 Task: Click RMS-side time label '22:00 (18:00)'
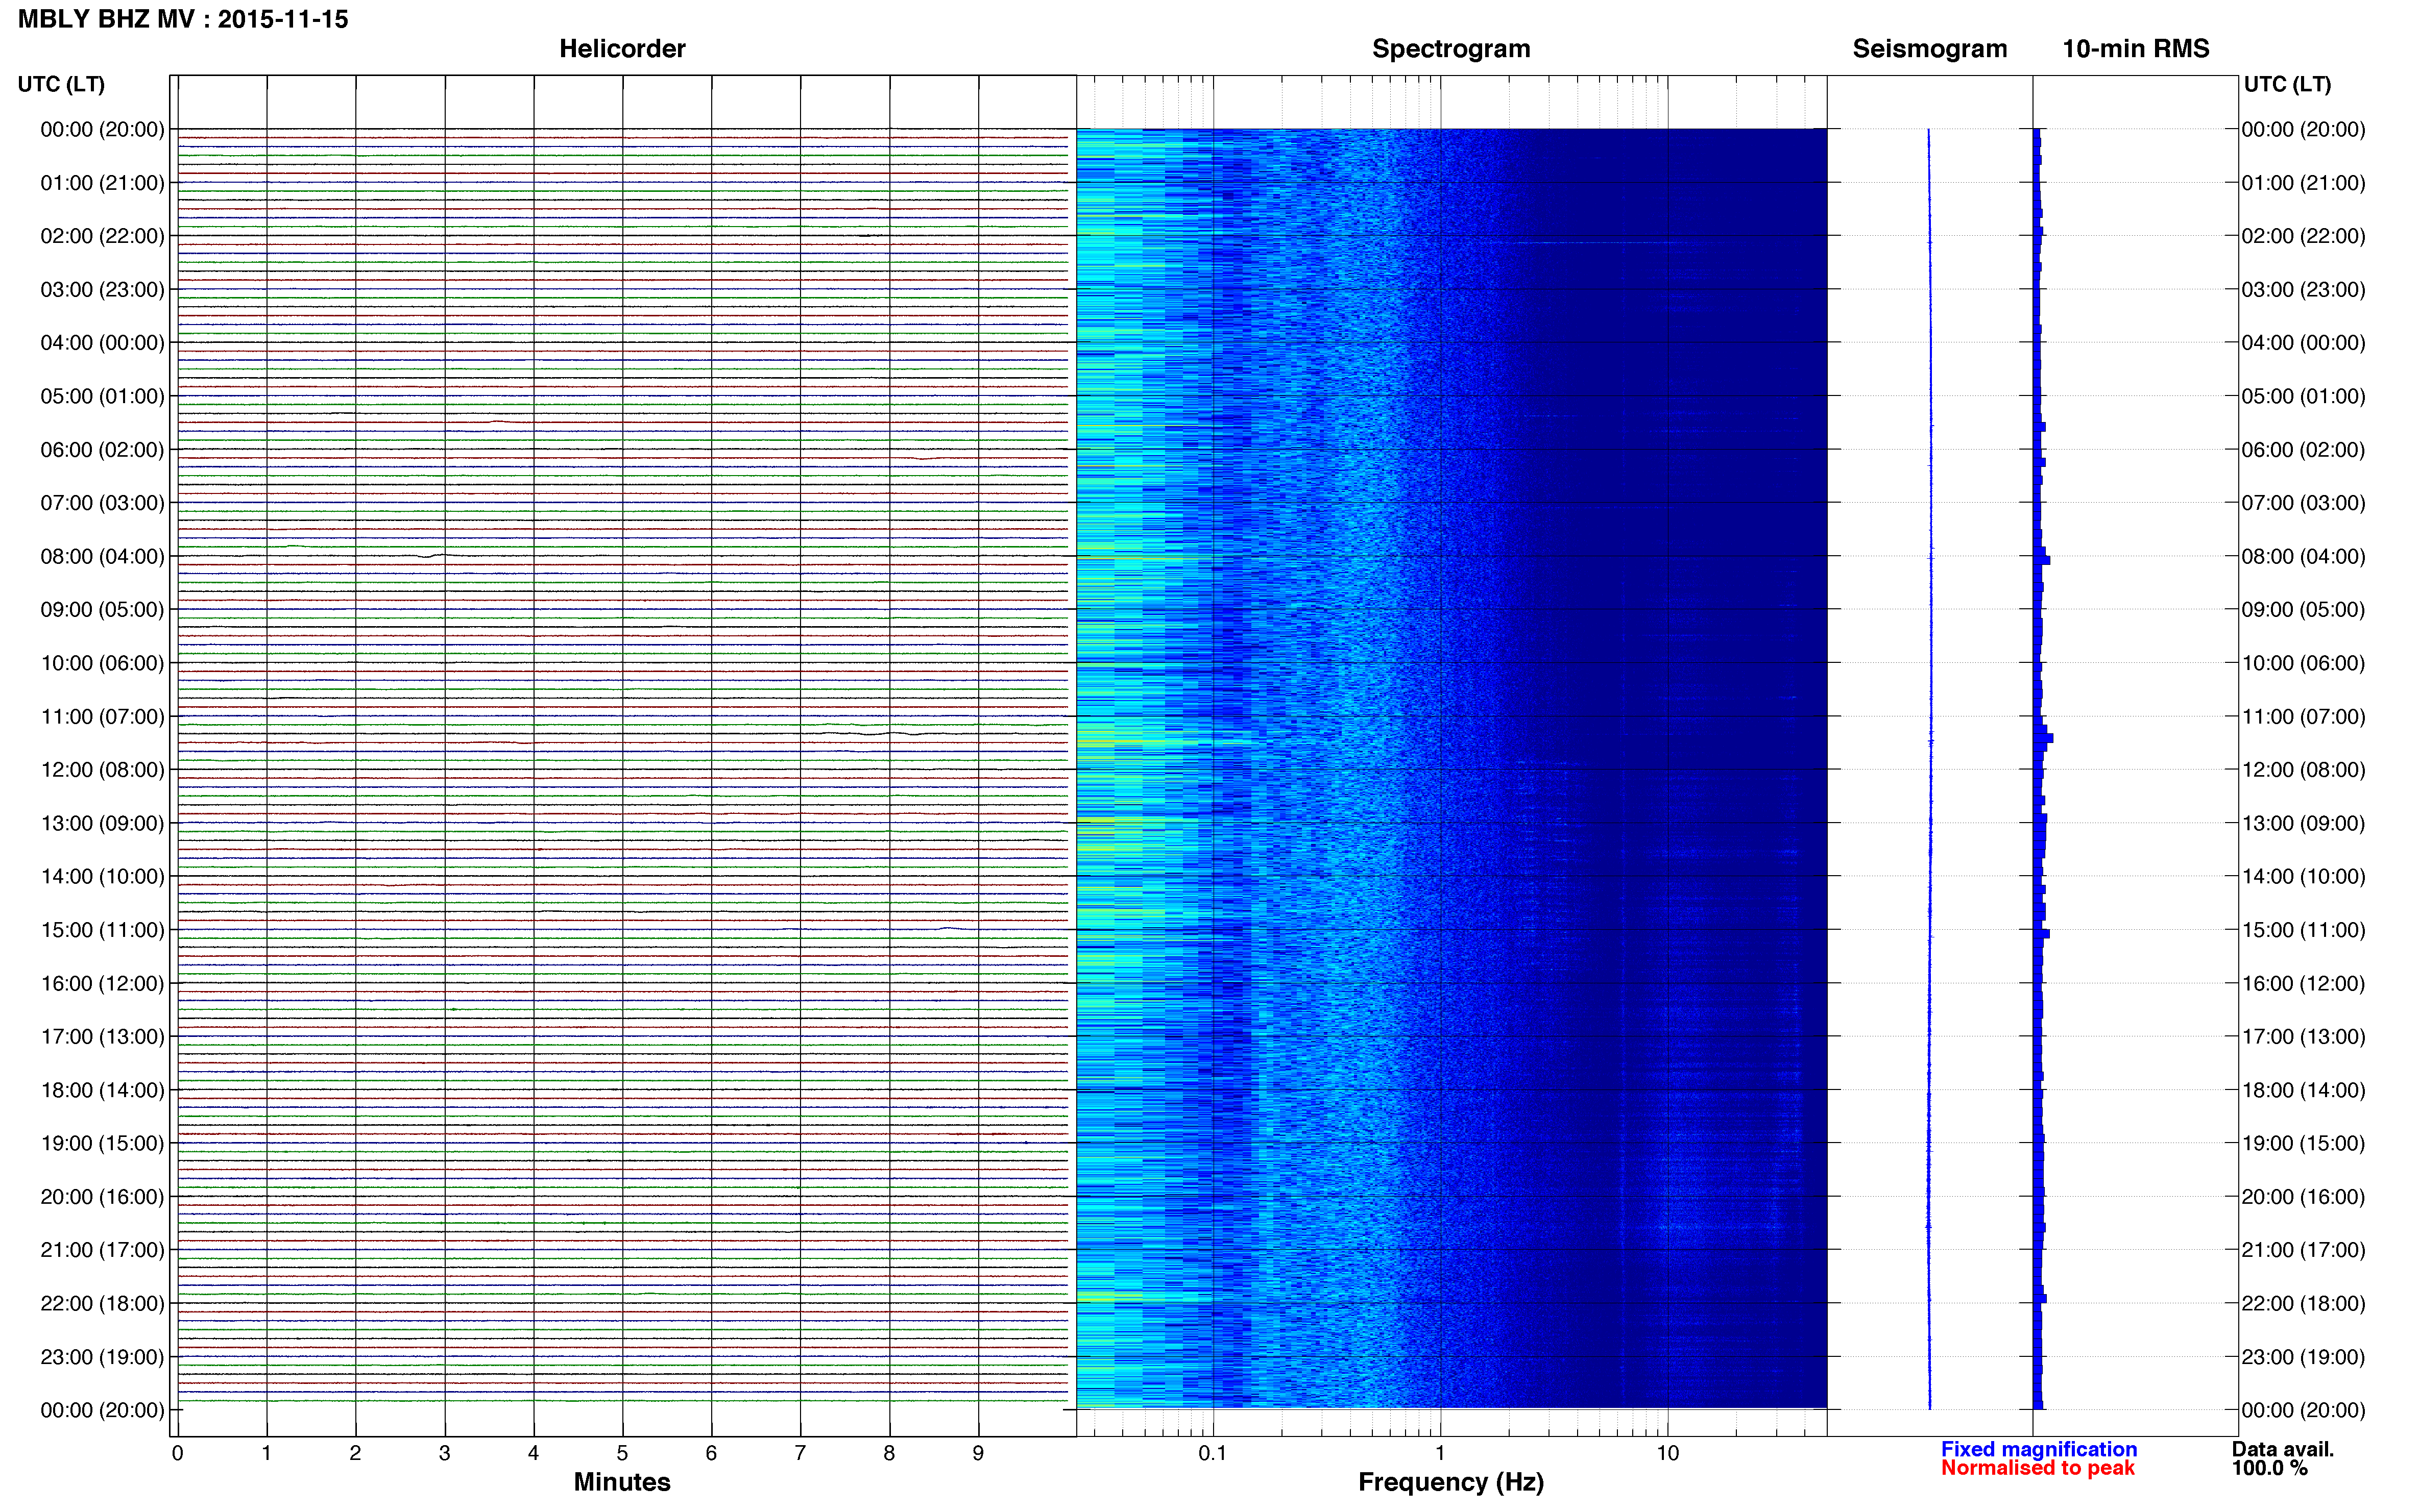point(2303,1304)
